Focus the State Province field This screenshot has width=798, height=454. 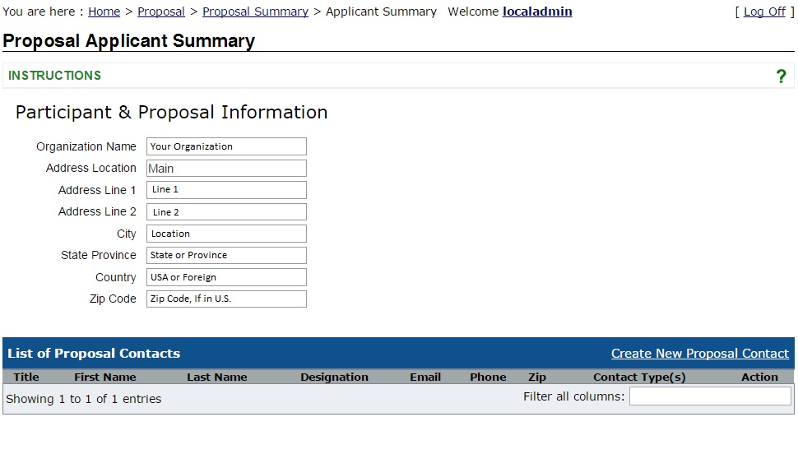226,256
